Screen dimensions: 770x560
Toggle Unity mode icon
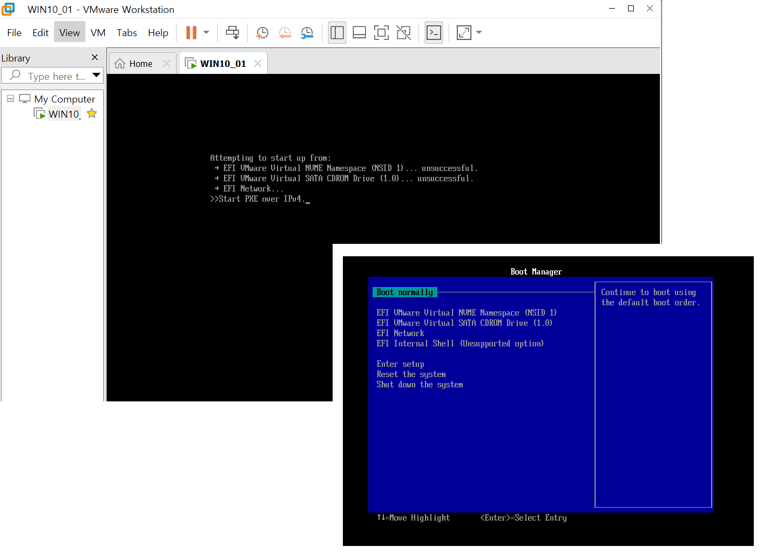pyautogui.click(x=403, y=33)
